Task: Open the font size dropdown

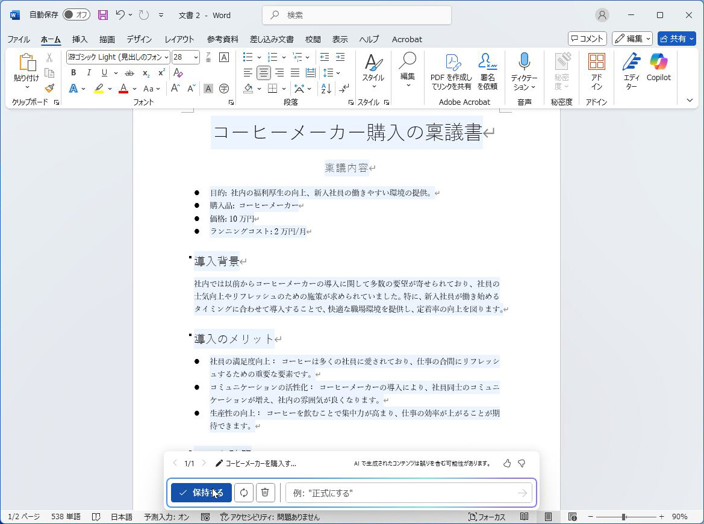Action: pyautogui.click(x=196, y=57)
